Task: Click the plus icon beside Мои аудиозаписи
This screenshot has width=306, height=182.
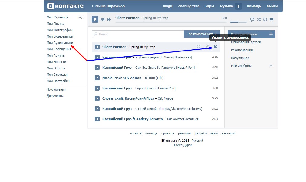Action: tap(271, 34)
